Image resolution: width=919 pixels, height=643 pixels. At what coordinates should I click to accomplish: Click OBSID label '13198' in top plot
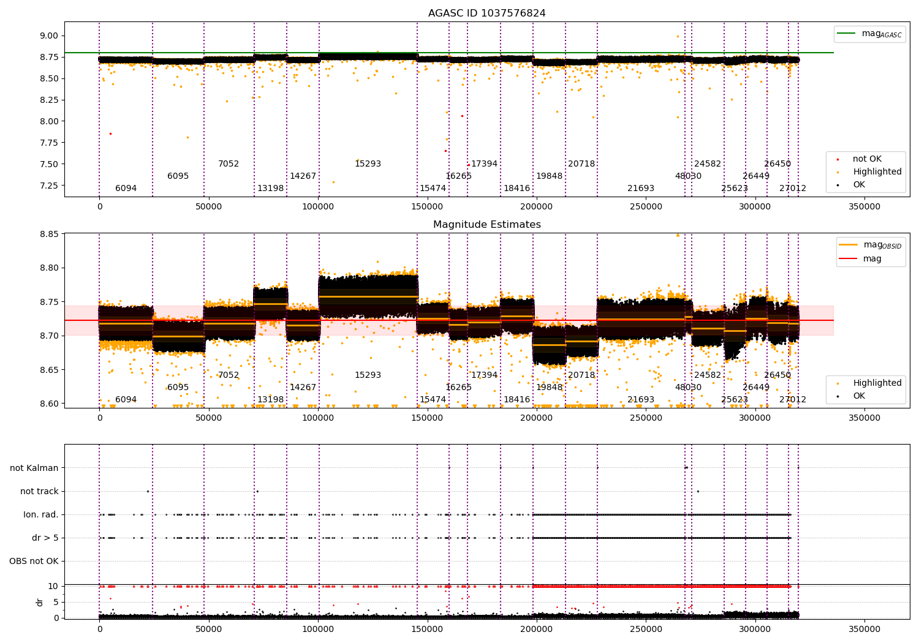[270, 189]
